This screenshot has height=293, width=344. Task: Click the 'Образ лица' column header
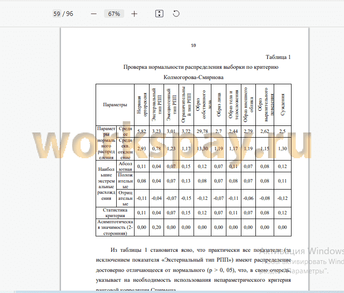tap(218, 105)
